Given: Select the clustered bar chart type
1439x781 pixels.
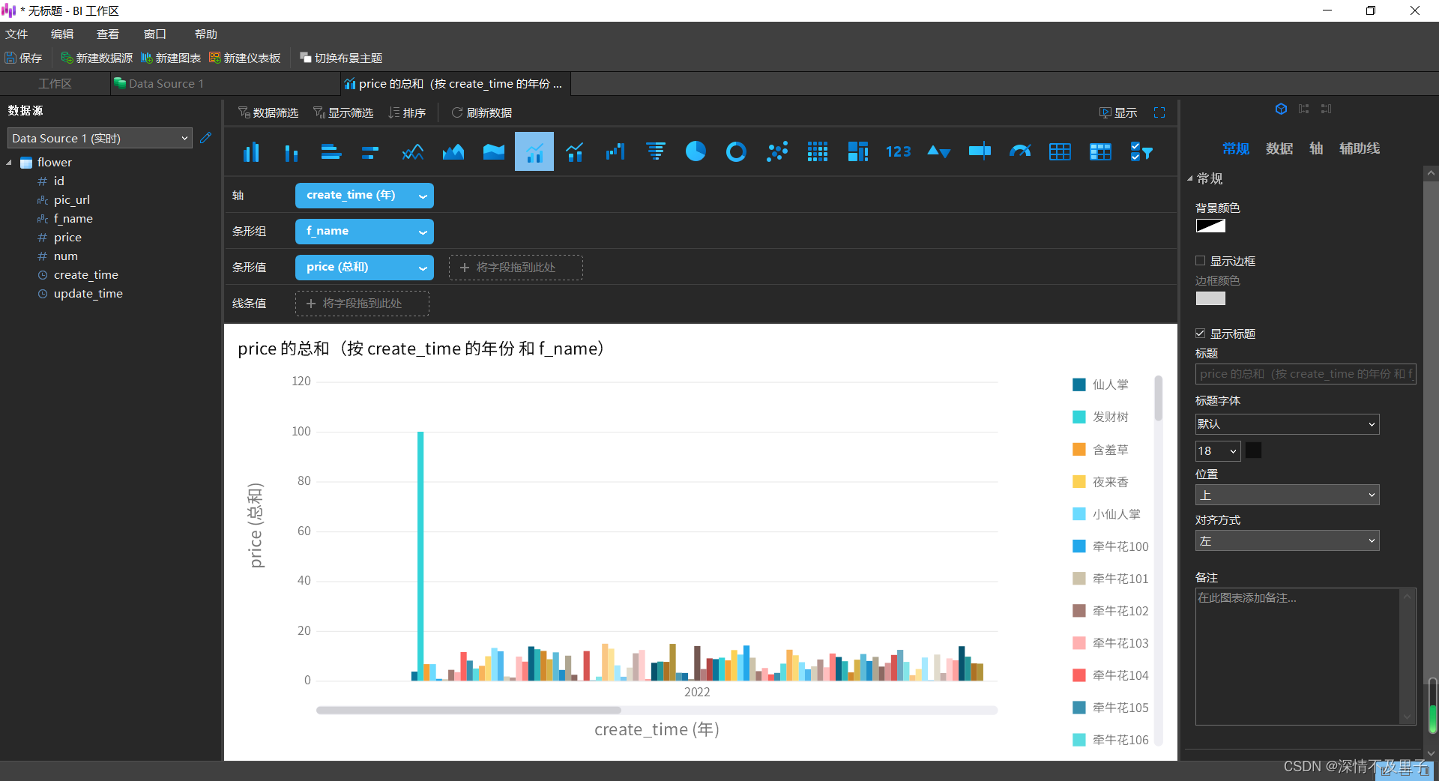Looking at the screenshot, I should tap(331, 152).
